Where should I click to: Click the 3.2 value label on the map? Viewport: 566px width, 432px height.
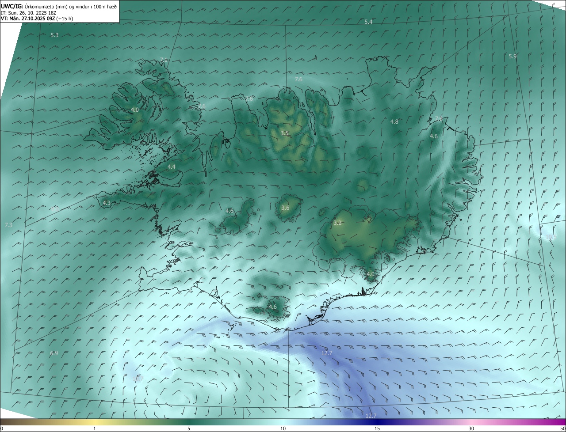(x=337, y=223)
